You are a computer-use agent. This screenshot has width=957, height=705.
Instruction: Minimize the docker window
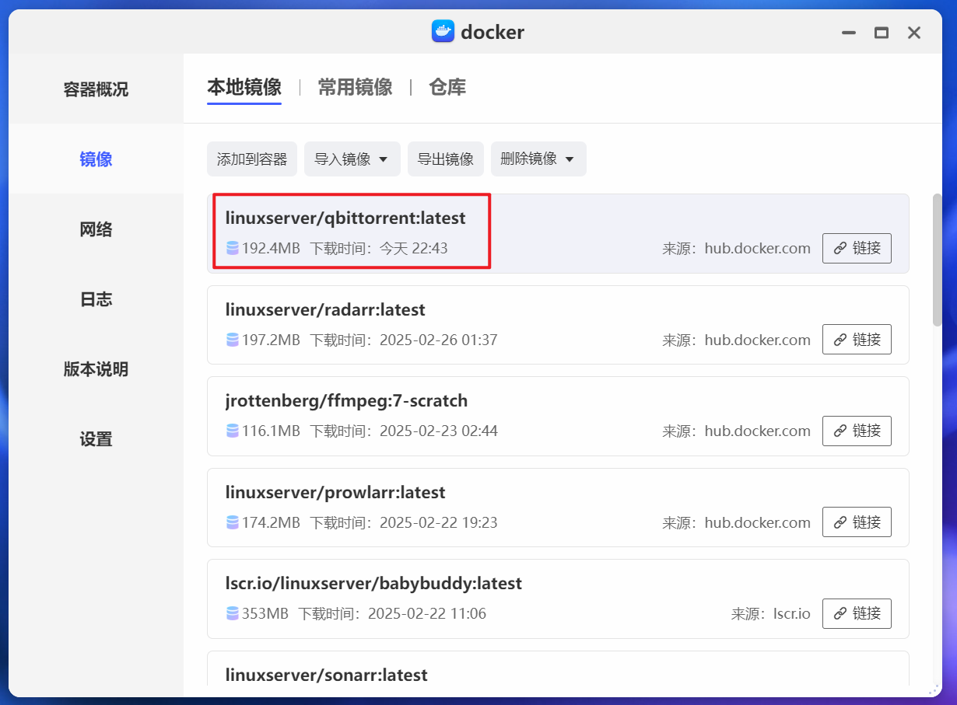point(849,33)
